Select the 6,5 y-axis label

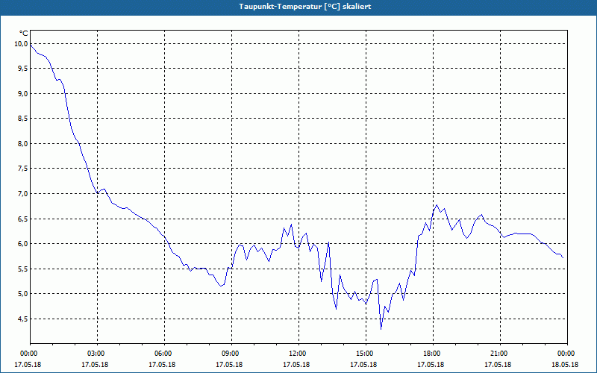click(x=23, y=219)
